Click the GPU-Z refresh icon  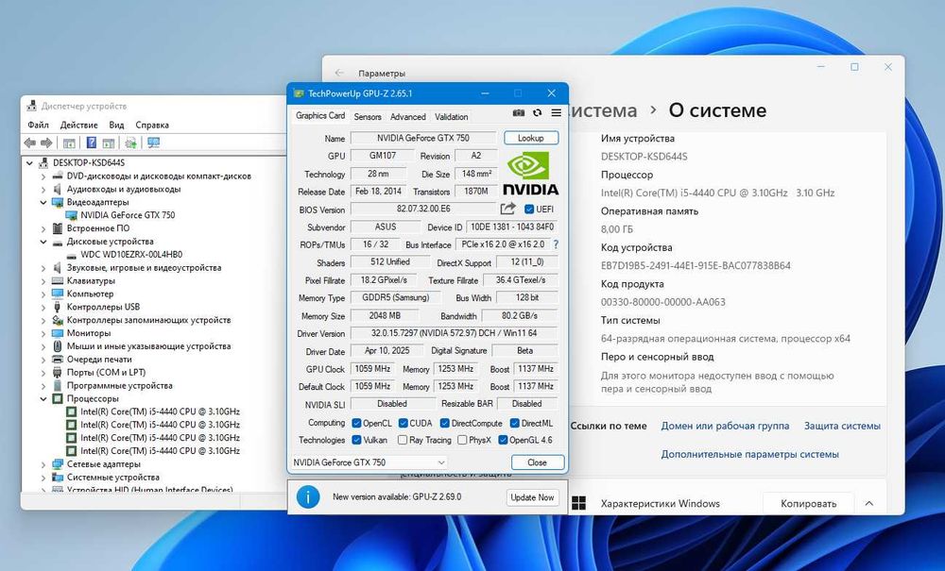coord(537,112)
